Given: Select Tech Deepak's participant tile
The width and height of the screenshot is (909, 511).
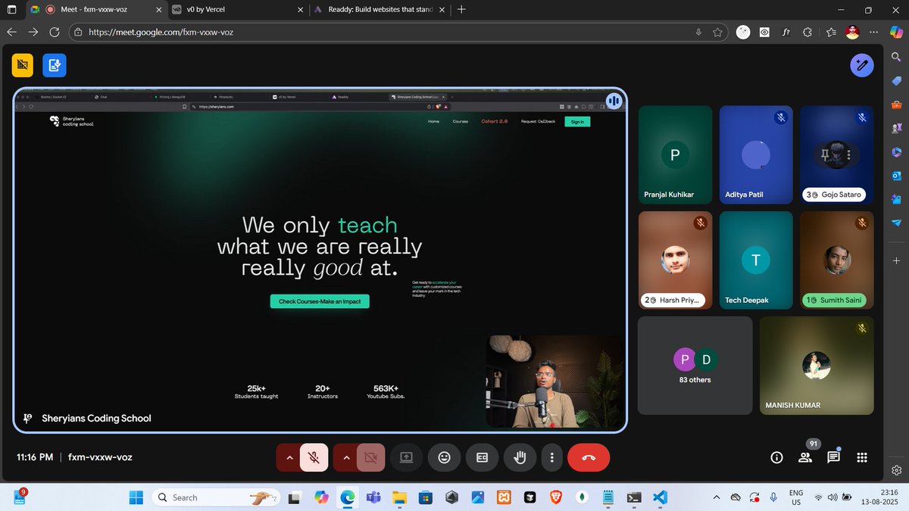Looking at the screenshot, I should [756, 260].
